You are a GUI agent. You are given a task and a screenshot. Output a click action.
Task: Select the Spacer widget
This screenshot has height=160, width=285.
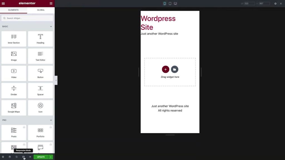point(40,91)
